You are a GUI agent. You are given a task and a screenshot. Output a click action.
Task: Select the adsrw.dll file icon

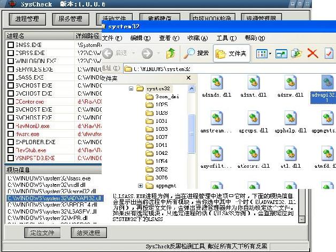291,82
